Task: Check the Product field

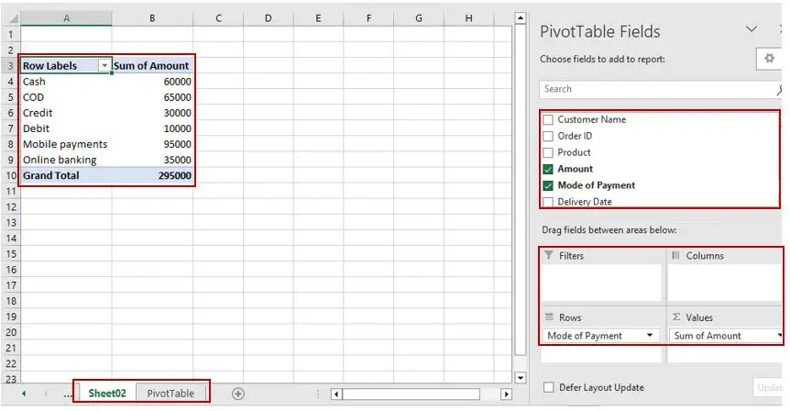Action: point(548,152)
